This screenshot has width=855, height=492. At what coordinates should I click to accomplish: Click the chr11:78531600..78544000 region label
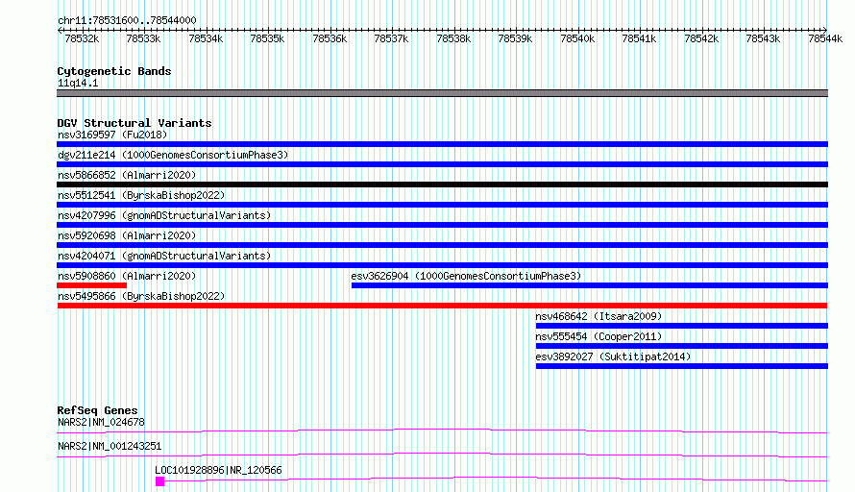pyautogui.click(x=127, y=20)
